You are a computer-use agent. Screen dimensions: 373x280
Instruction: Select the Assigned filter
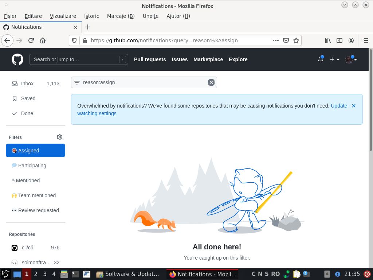[x=35, y=150]
